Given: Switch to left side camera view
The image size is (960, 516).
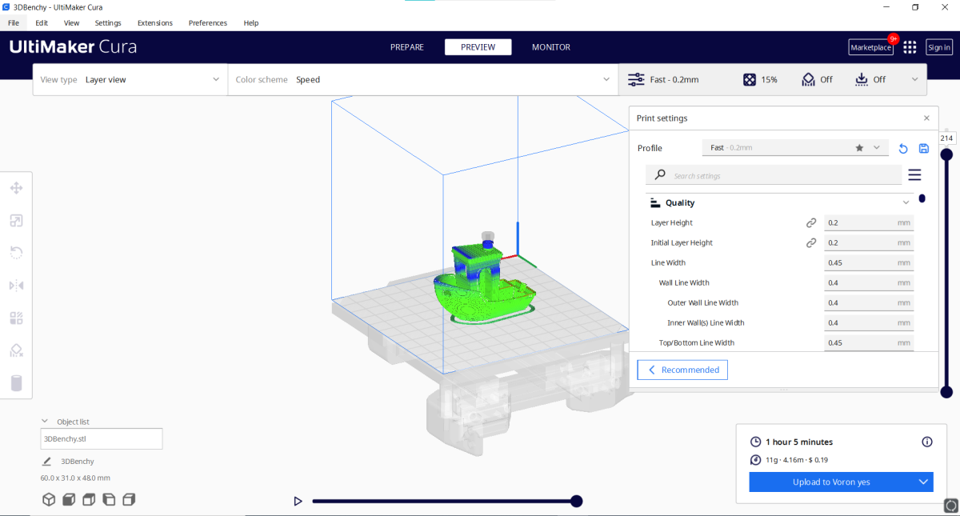Looking at the screenshot, I should coord(109,499).
